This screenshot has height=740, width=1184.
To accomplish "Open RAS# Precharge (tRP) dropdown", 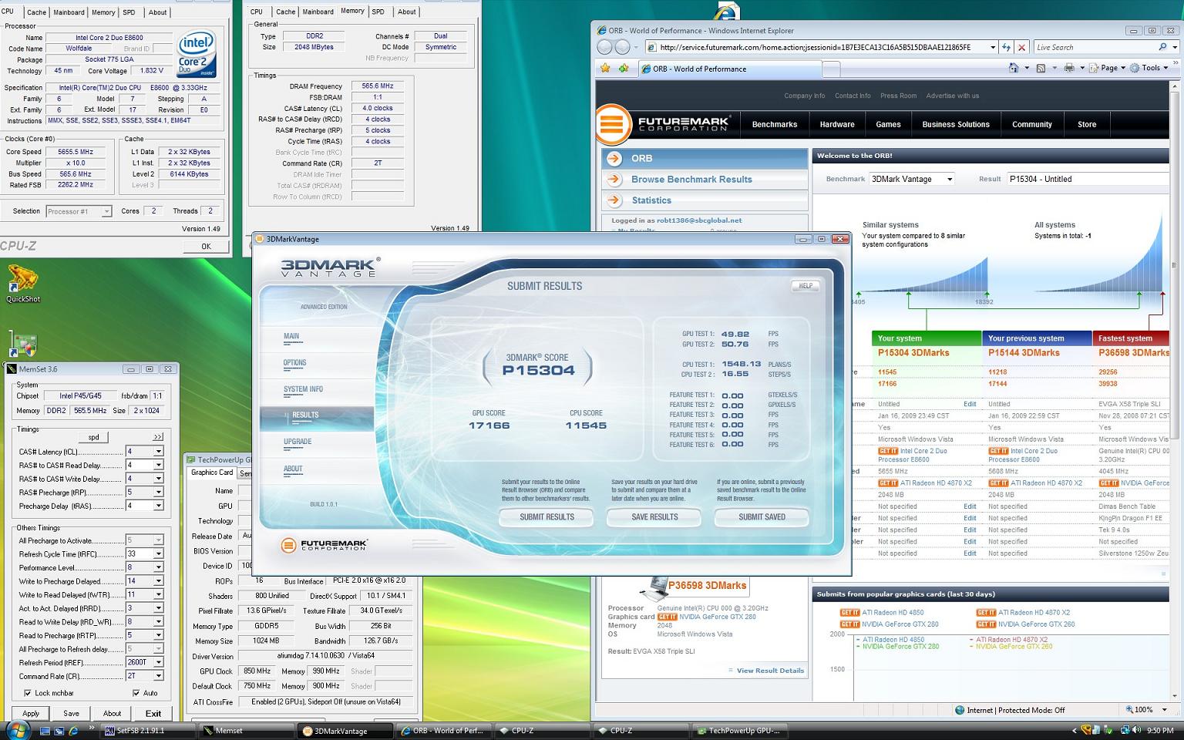I will pos(159,492).
